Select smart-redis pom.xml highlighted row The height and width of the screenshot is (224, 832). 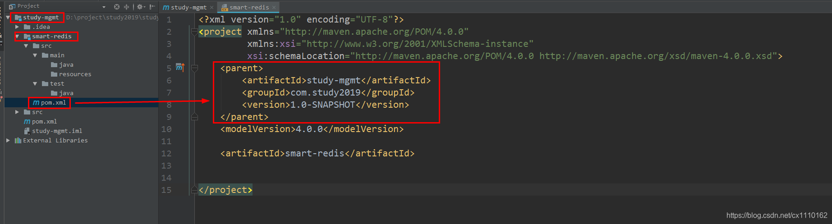click(81, 103)
